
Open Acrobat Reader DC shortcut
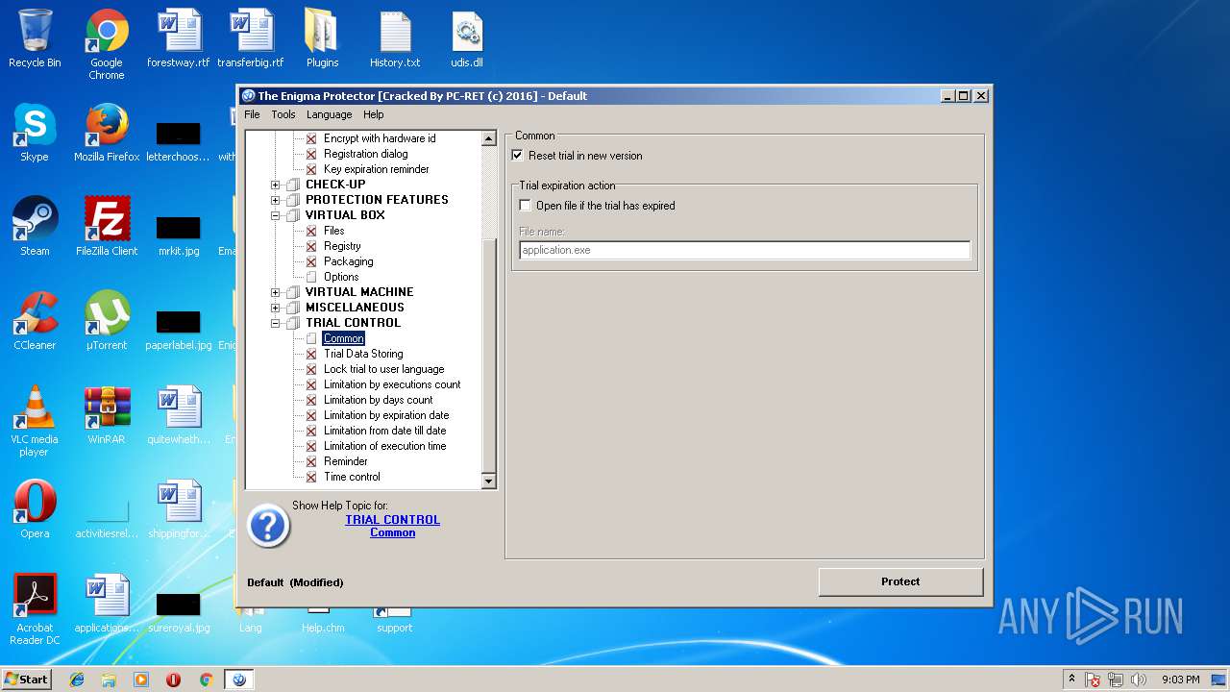(x=35, y=609)
